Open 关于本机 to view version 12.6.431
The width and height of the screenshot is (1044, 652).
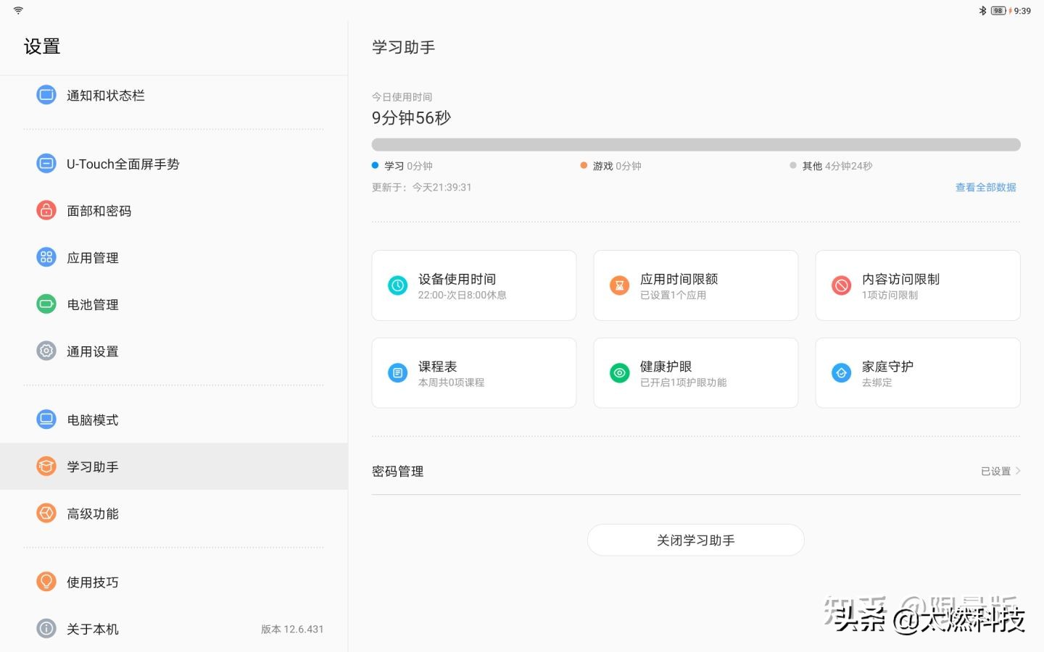point(92,628)
